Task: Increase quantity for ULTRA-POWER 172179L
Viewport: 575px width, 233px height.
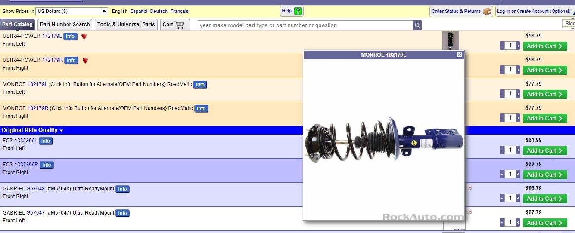Action: [518, 46]
